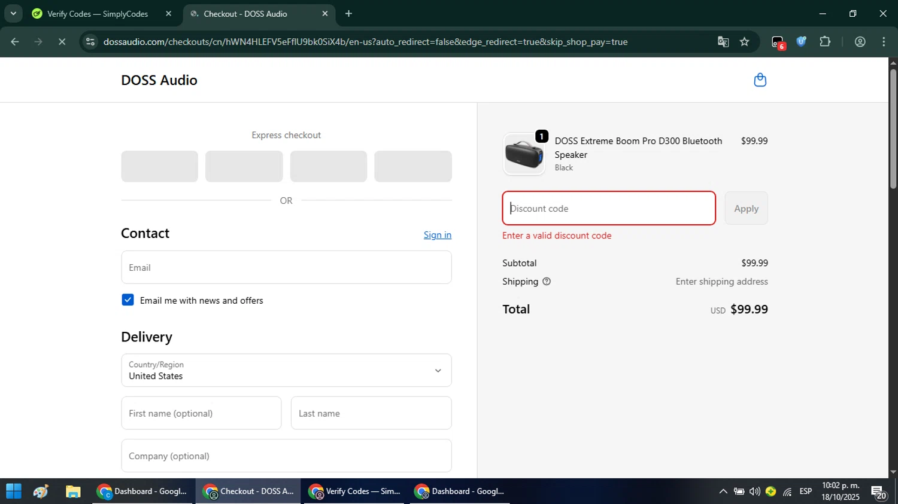The image size is (898, 504).
Task: Go back to the previous page
Action: [x=15, y=42]
